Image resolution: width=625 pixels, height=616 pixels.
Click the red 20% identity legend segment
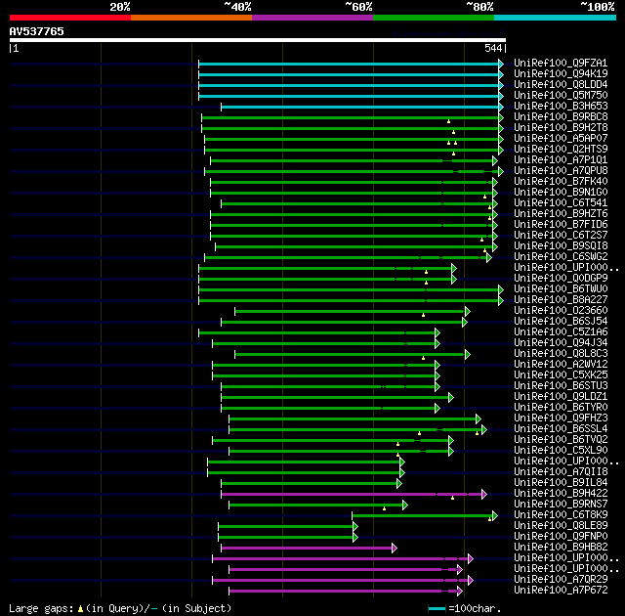(x=70, y=18)
